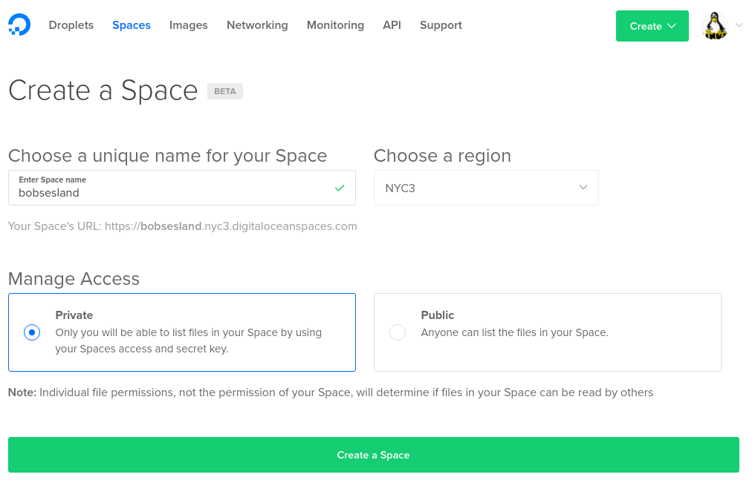The width and height of the screenshot is (755, 483).
Task: Open the green Create dropdown button
Action: click(x=652, y=26)
